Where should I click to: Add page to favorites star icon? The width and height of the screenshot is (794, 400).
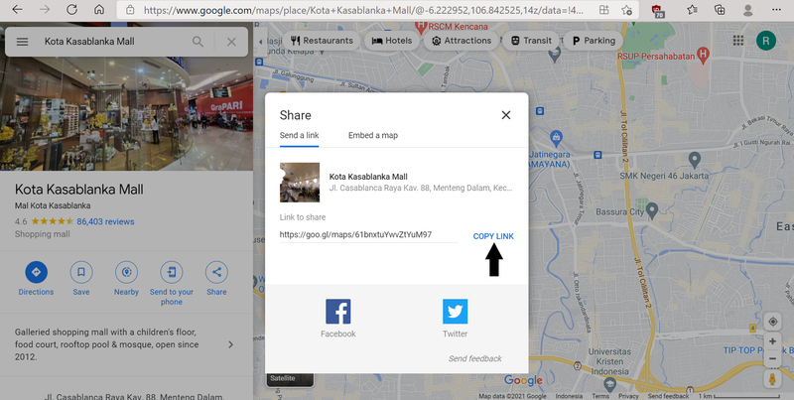pos(626,10)
